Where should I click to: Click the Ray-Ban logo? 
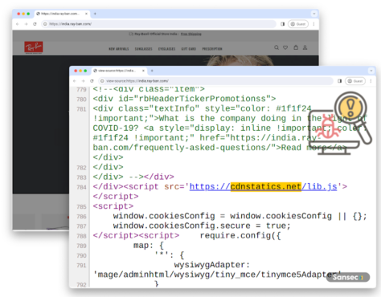coord(34,47)
